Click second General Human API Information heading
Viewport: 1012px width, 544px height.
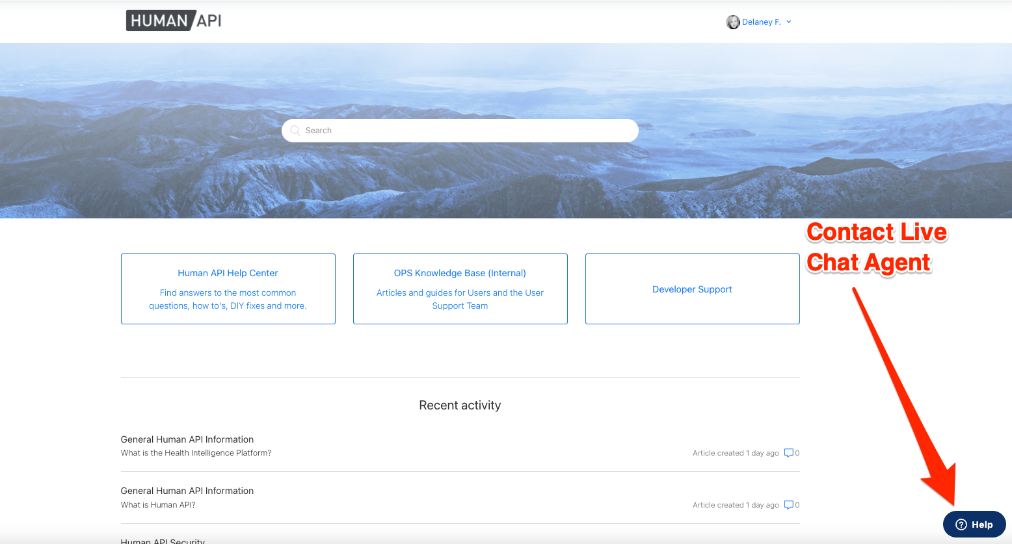(x=187, y=491)
